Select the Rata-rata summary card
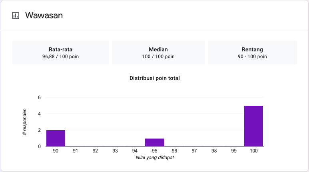This screenshot has height=172, width=309. [x=60, y=53]
